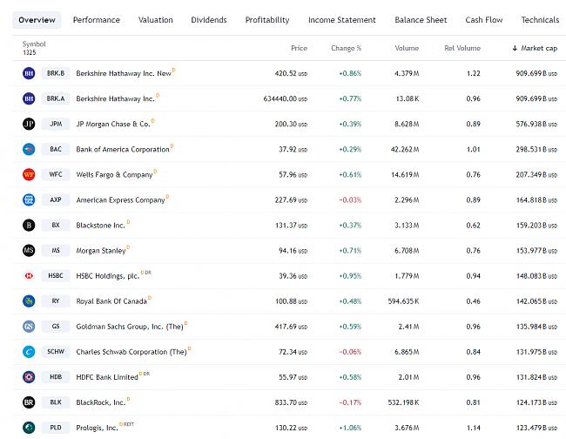Viewport: 566px width, 439px height.
Task: Open the SCHW ticker symbol
Action: pos(56,352)
